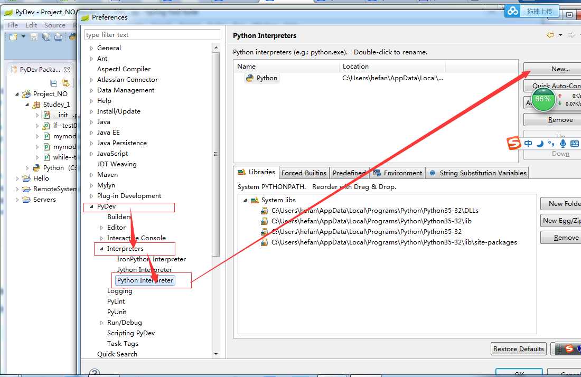Expand the Maven preferences node
The image size is (581, 377).
tap(91, 175)
